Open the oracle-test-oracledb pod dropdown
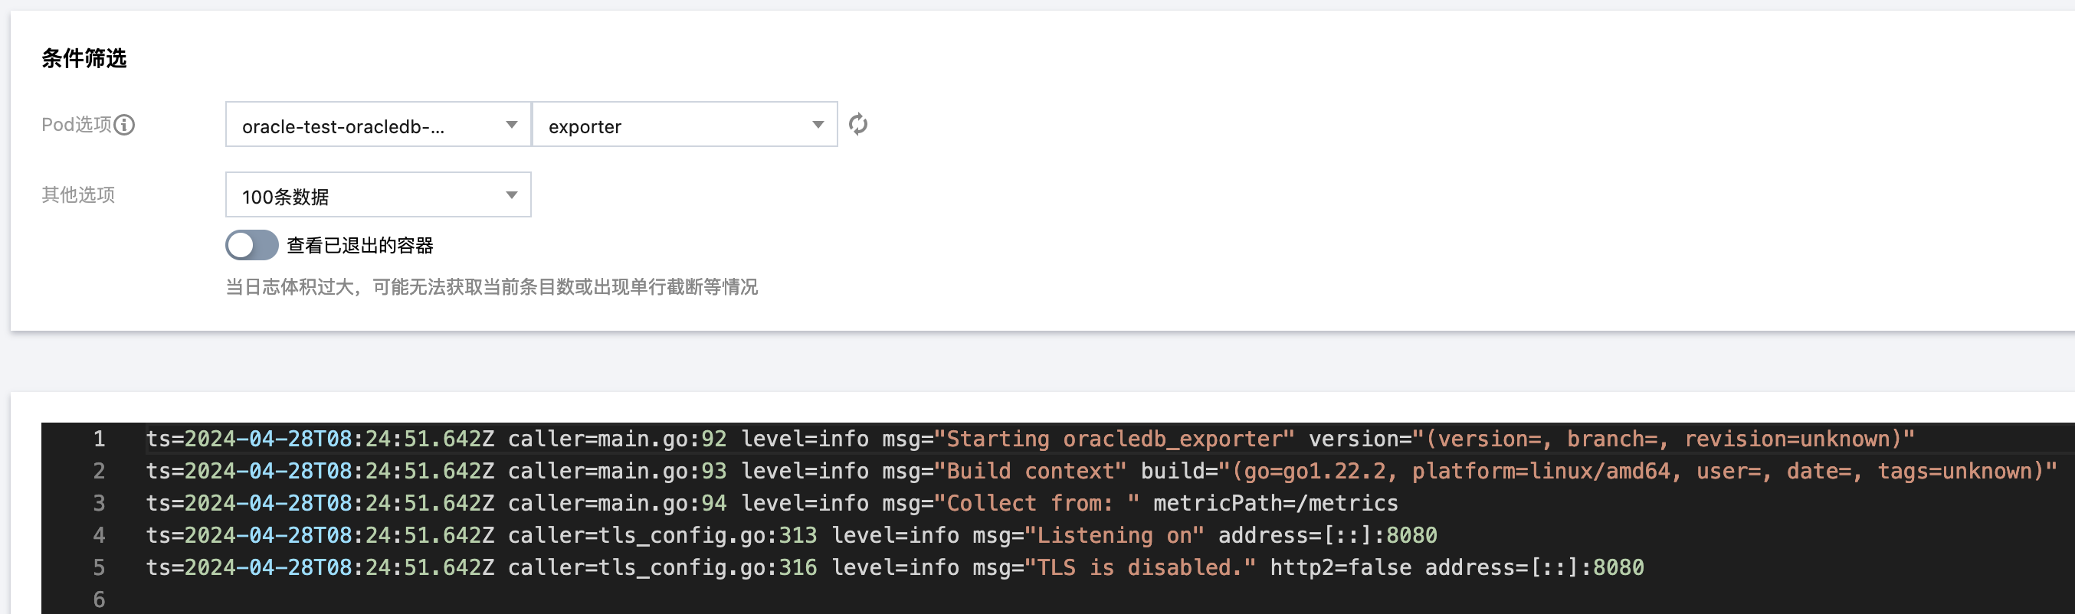 point(378,125)
